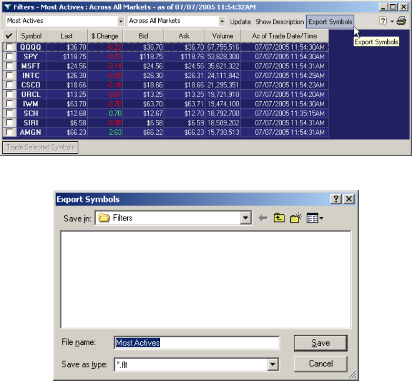
Task: Click the Filters folder icon in Save in box
Action: [104, 218]
